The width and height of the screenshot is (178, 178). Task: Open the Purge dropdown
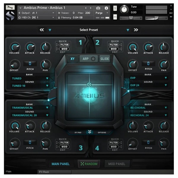[x=102, y=13]
